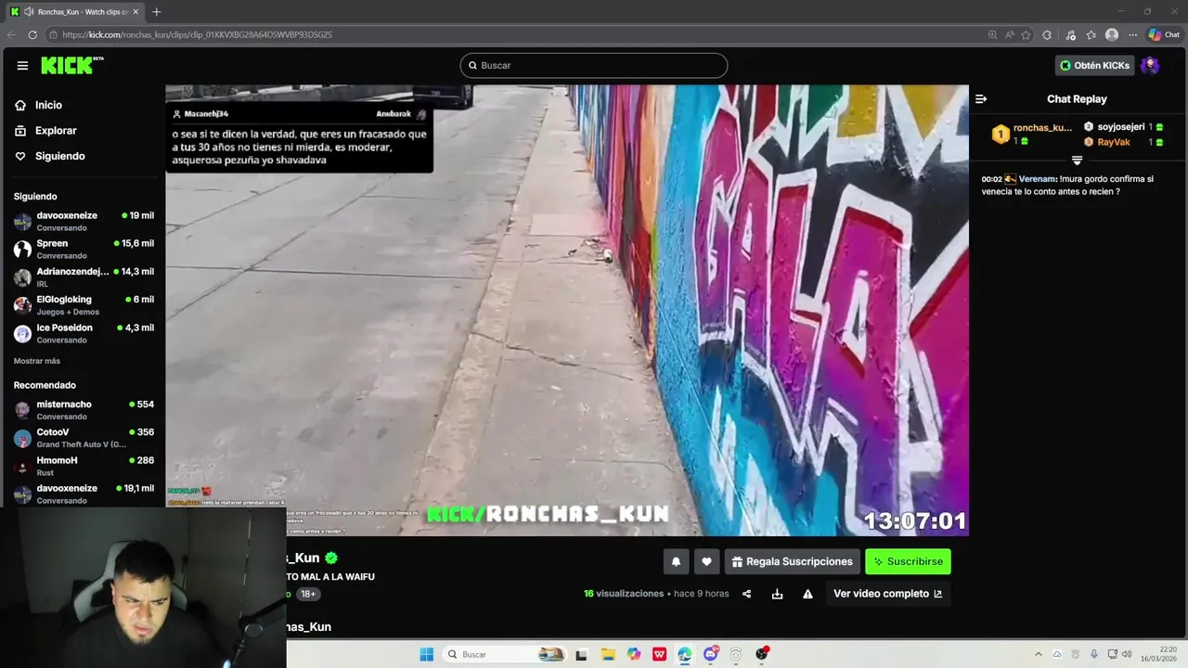Open Ice Poseidon channel
The image size is (1188, 668).
(84, 333)
